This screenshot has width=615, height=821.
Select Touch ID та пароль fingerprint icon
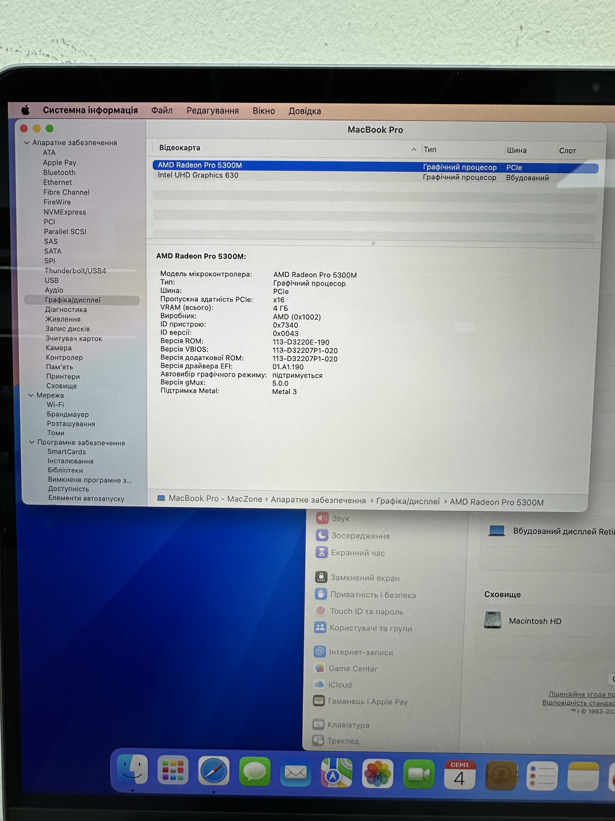coord(320,610)
